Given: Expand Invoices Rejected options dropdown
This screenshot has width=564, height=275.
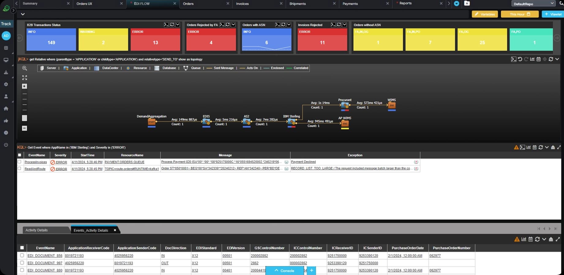Looking at the screenshot, I should point(344,25).
